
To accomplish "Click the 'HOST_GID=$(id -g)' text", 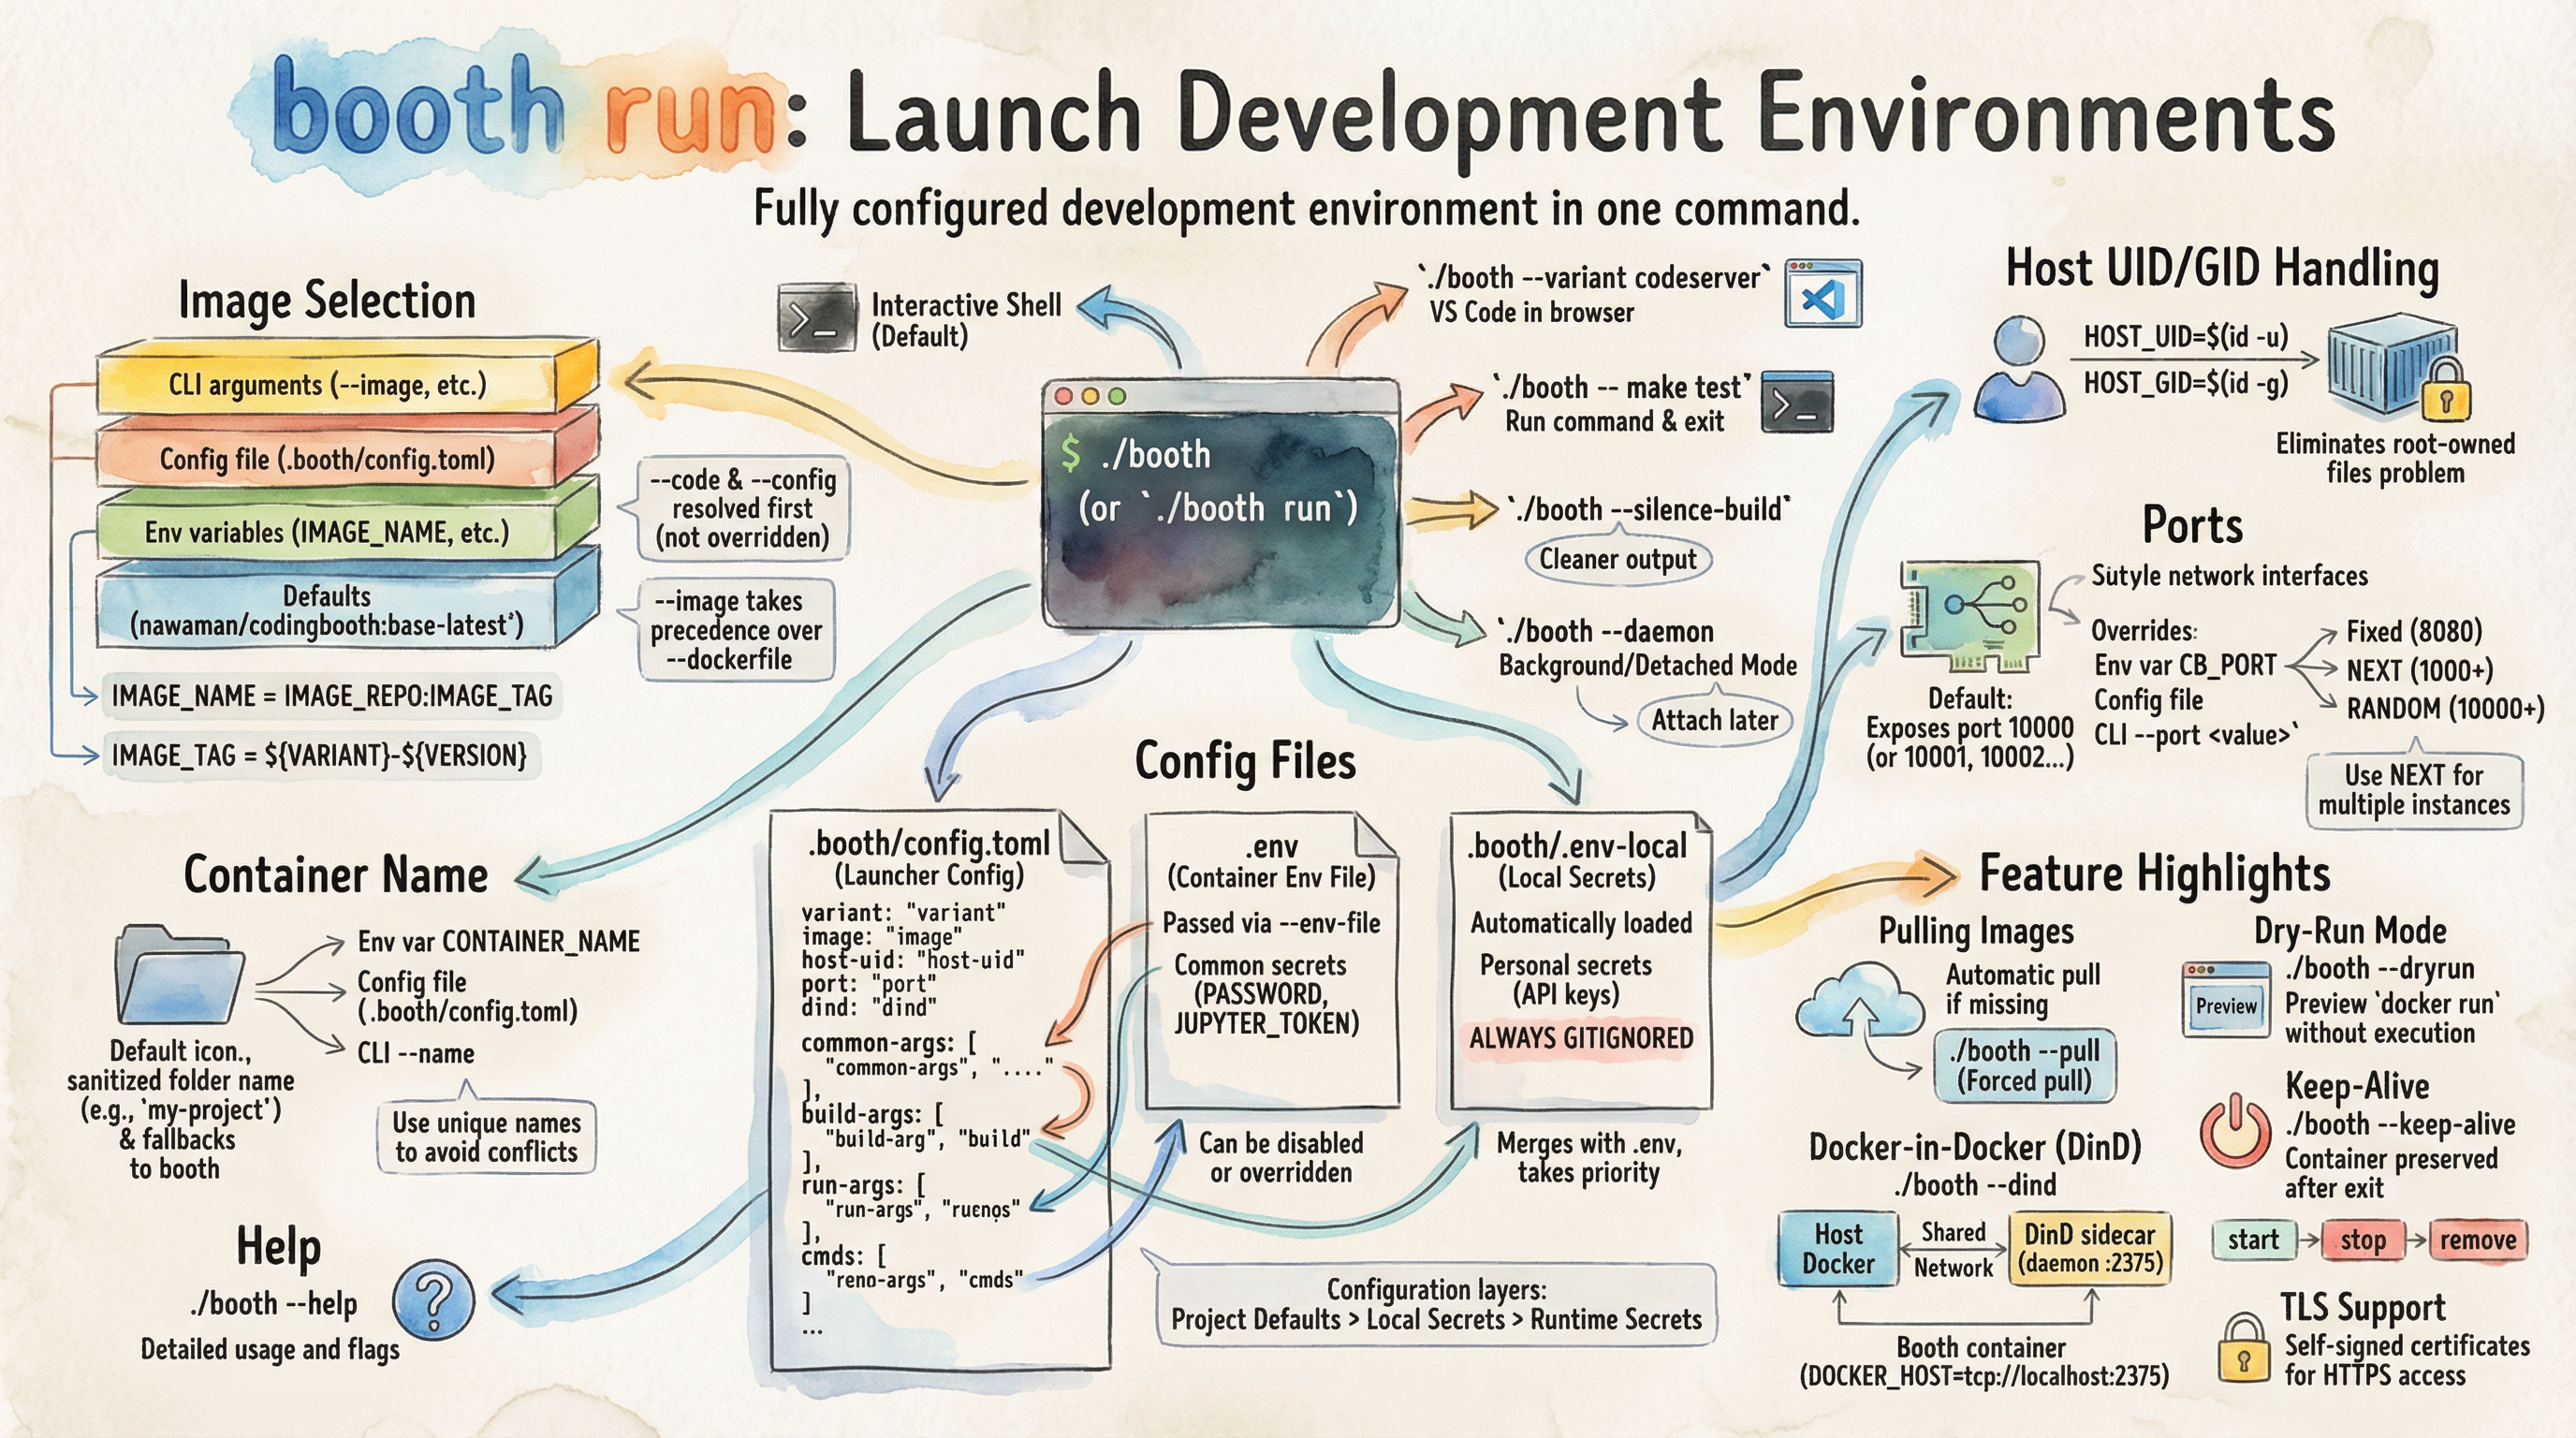I will pos(2186,382).
